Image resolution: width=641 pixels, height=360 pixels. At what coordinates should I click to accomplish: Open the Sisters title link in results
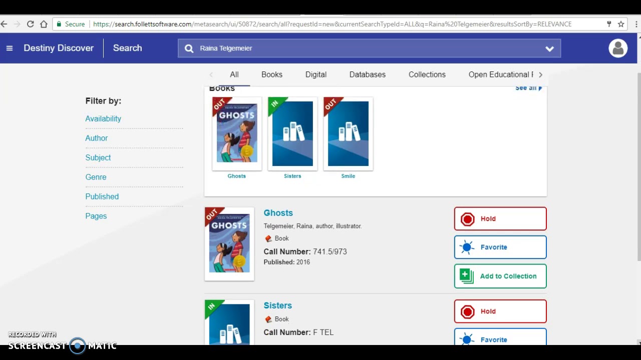tap(278, 305)
